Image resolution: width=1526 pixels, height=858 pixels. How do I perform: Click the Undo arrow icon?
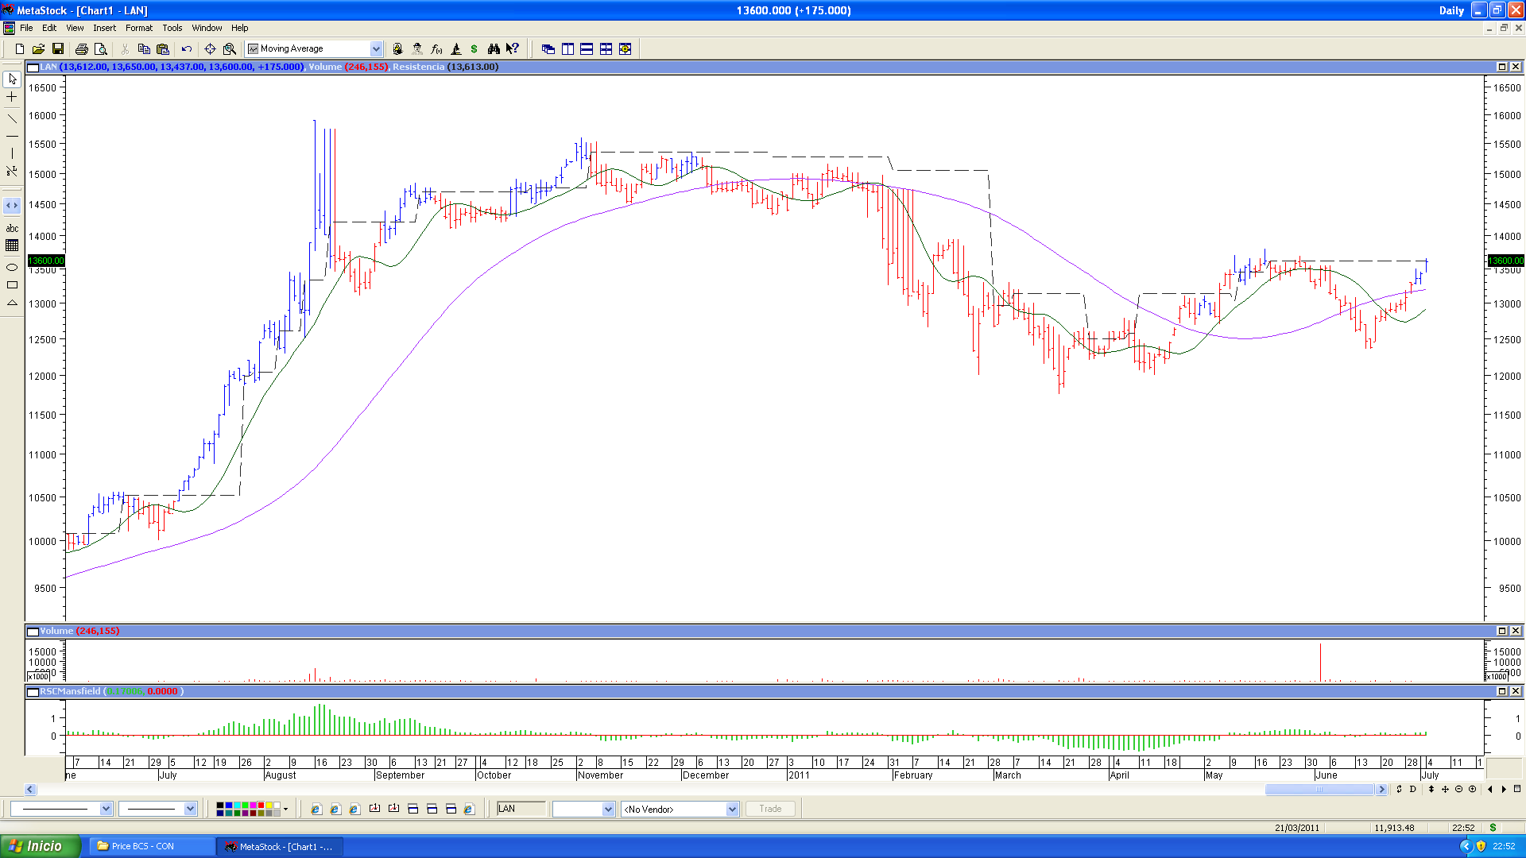coord(187,49)
